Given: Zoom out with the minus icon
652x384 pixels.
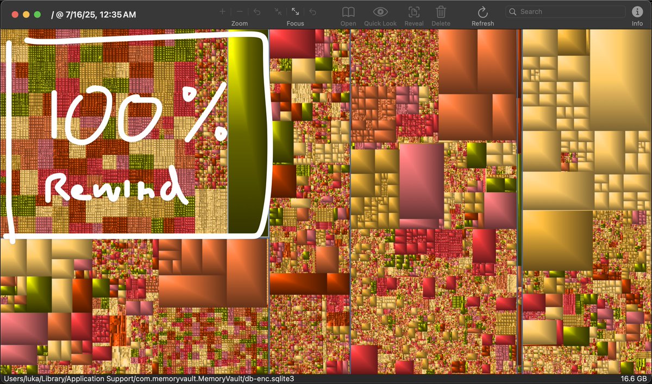Looking at the screenshot, I should coord(240,11).
